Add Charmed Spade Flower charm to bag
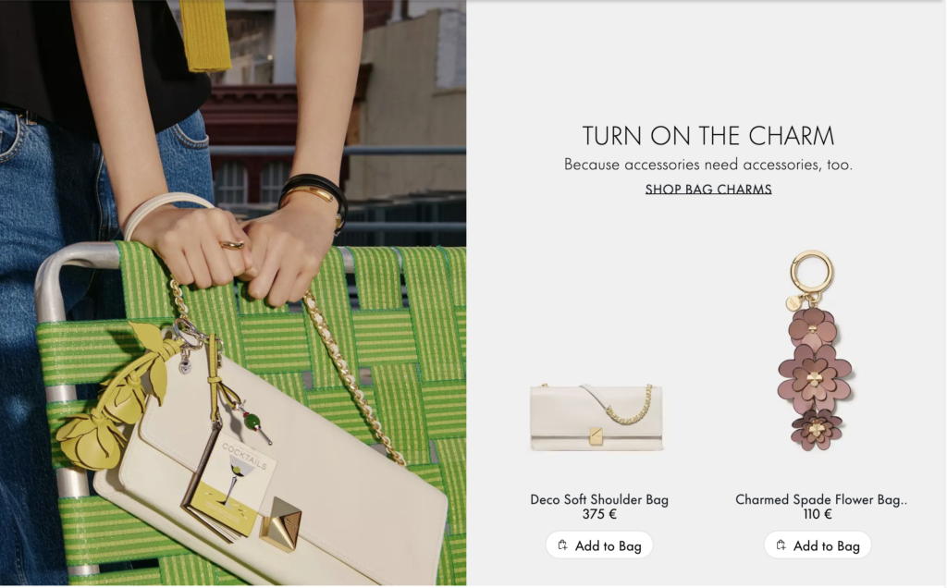 coord(818,545)
